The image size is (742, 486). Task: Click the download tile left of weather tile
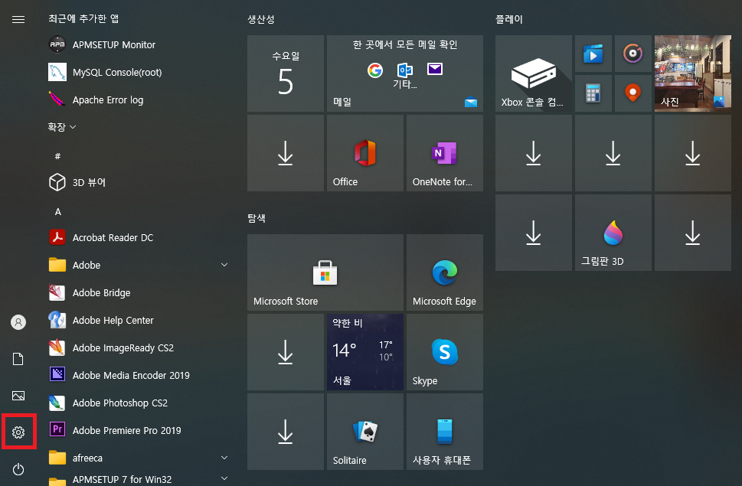point(286,352)
